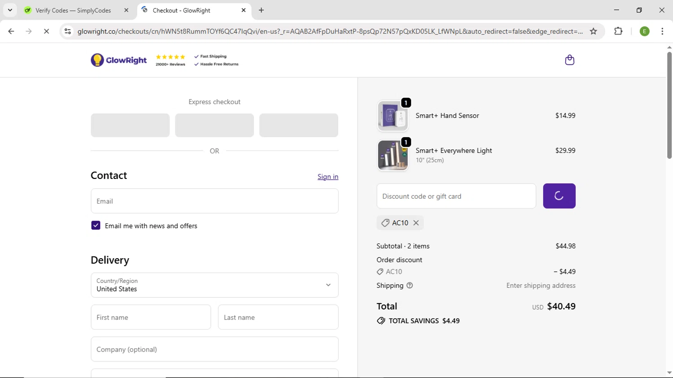Screen dimensions: 673x378
Task: Click the vertical page scrollbar
Action: point(669,105)
